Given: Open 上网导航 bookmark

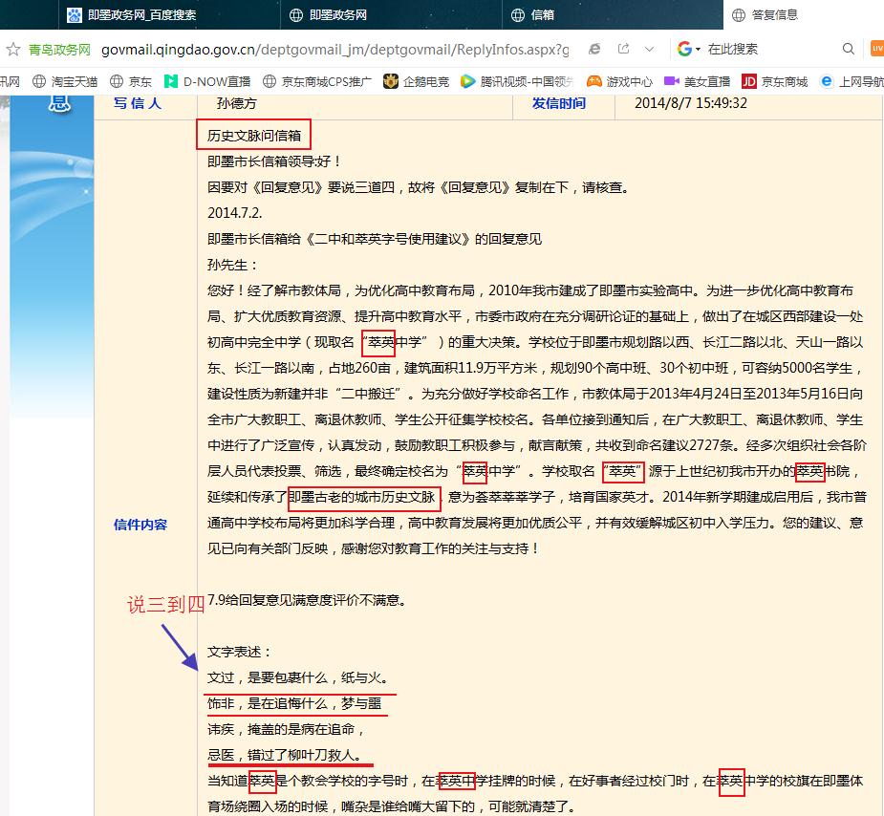Looking at the screenshot, I should click(x=852, y=82).
